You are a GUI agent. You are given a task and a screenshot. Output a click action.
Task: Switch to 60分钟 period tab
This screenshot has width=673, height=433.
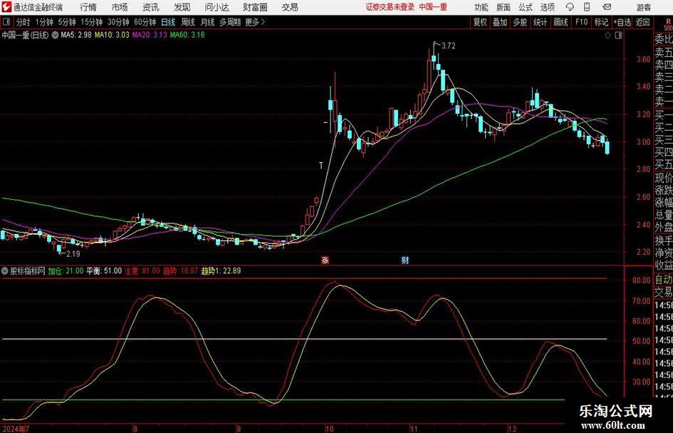pyautogui.click(x=145, y=22)
